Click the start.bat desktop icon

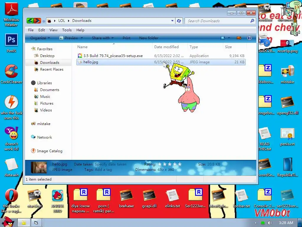34,199
